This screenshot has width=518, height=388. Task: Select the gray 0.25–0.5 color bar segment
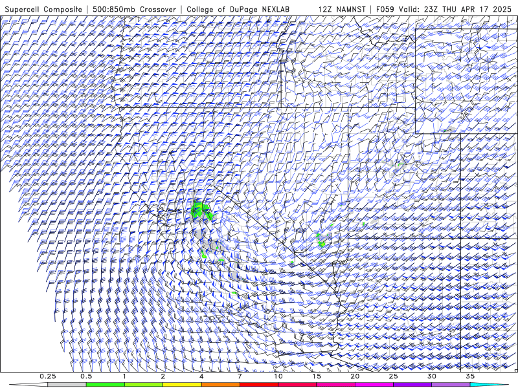(67, 385)
